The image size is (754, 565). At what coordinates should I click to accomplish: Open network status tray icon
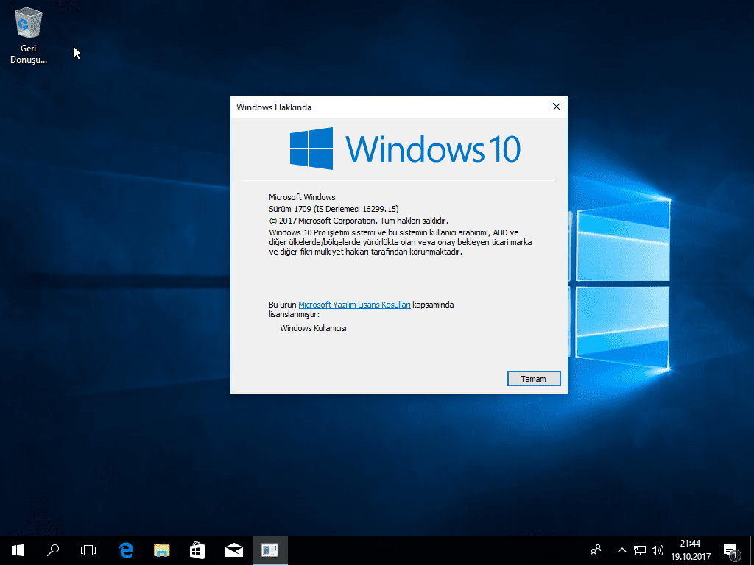[640, 550]
